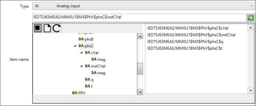Click the tree scrollbar down arrow
The width and height of the screenshot is (256, 106).
(x=140, y=92)
